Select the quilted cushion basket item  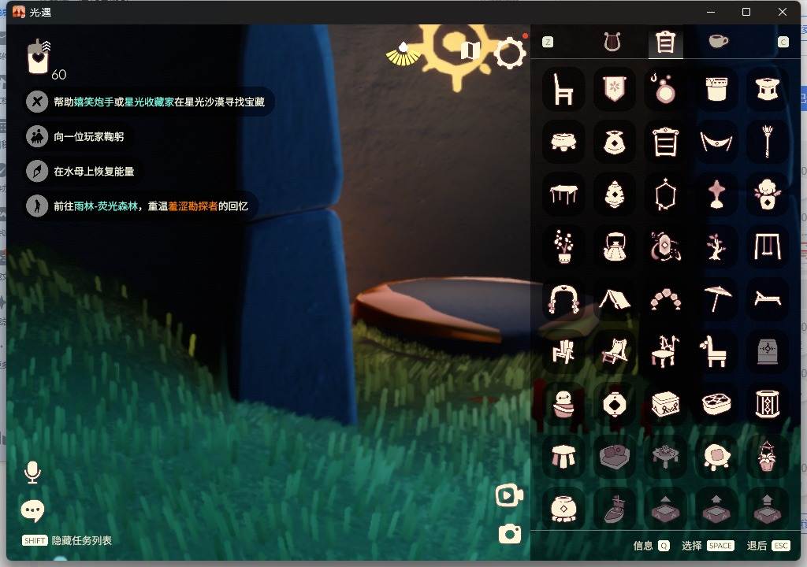pos(716,405)
